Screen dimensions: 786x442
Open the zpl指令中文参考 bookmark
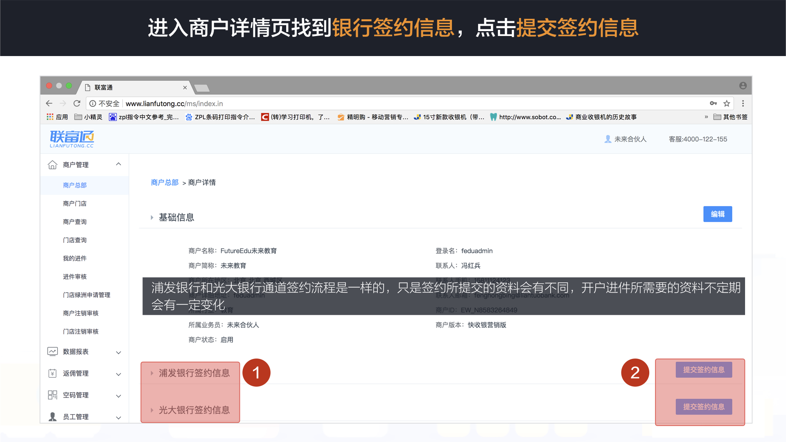coord(144,117)
